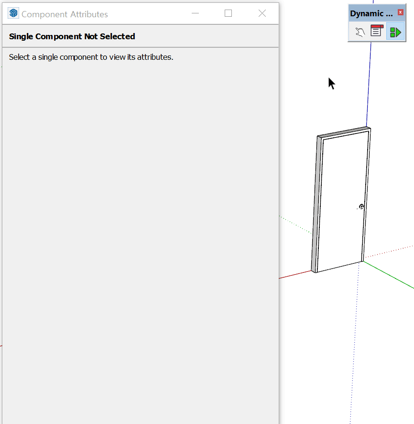This screenshot has height=424, width=414.
Task: Click 'Select a single component to view its attributes.' text
Action: coord(91,57)
